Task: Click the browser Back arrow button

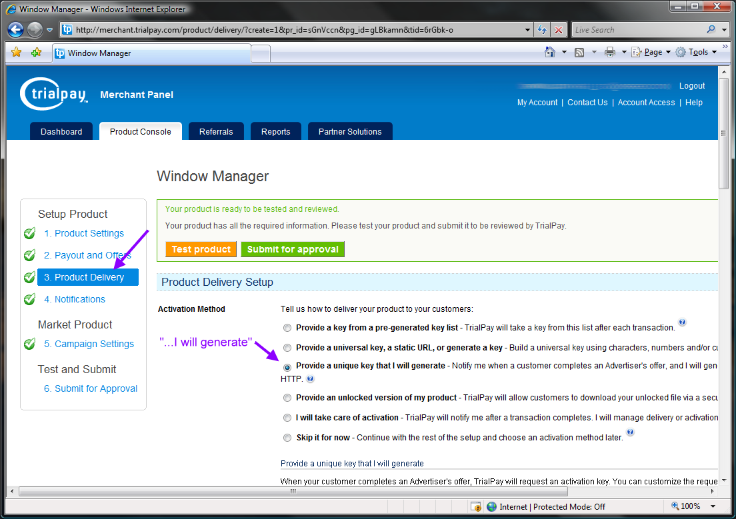Action: 15,29
